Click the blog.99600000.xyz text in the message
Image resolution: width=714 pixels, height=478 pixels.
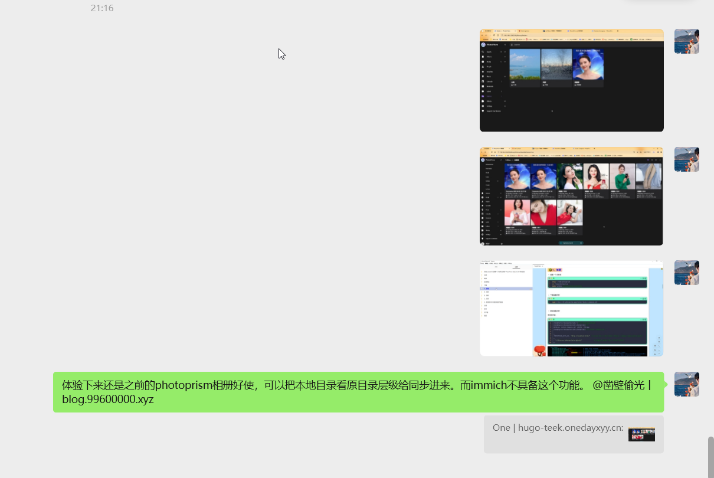click(107, 399)
